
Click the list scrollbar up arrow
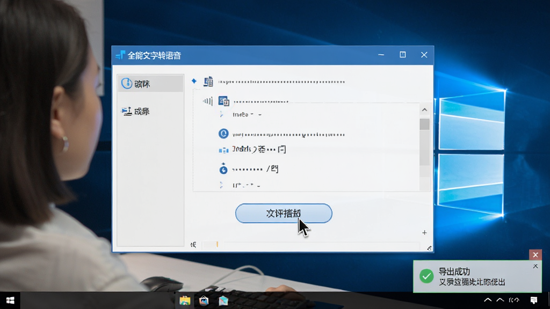point(424,110)
